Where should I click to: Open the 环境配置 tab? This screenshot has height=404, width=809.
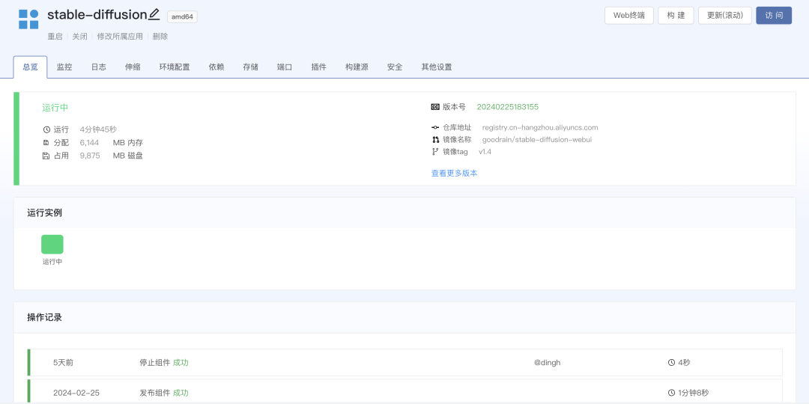tap(175, 67)
